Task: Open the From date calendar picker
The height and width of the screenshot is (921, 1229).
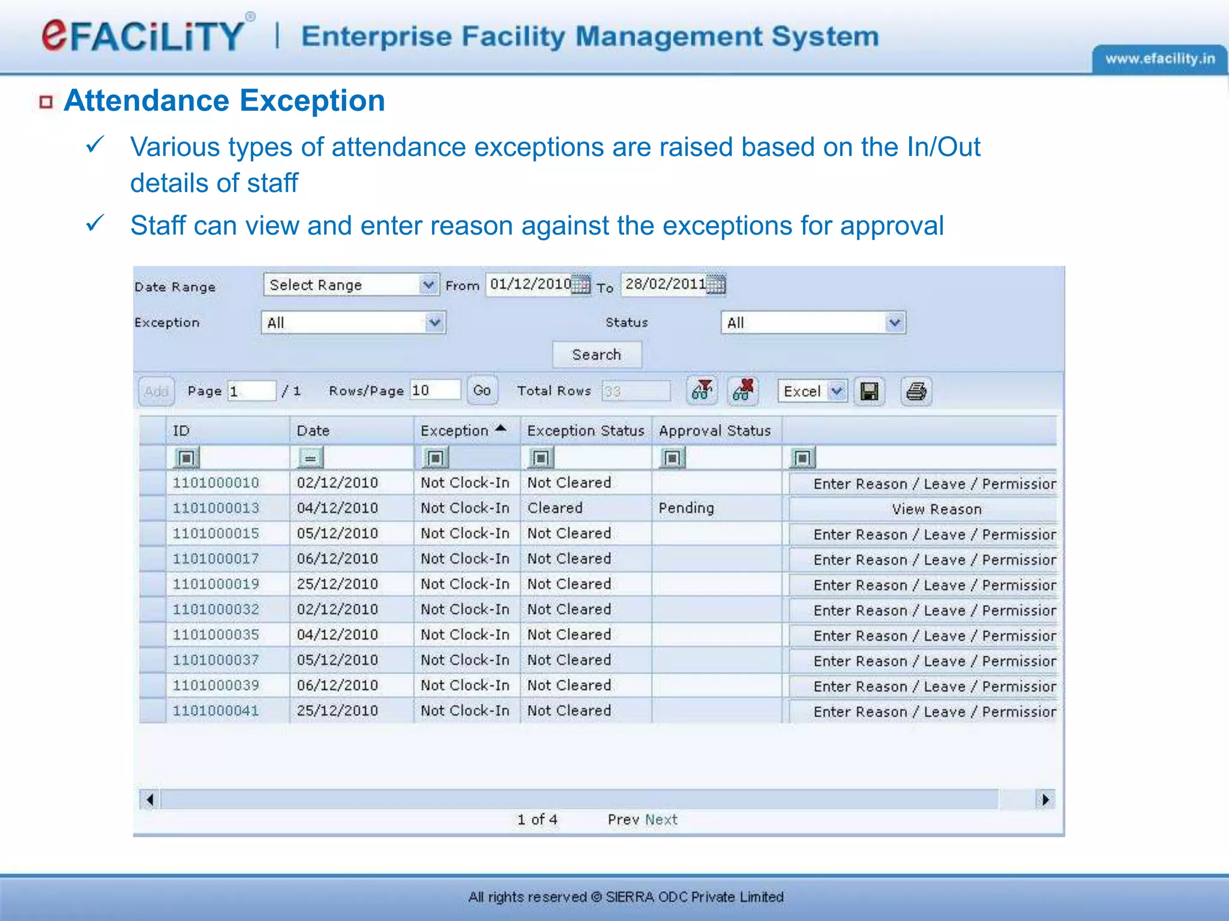Action: [581, 284]
